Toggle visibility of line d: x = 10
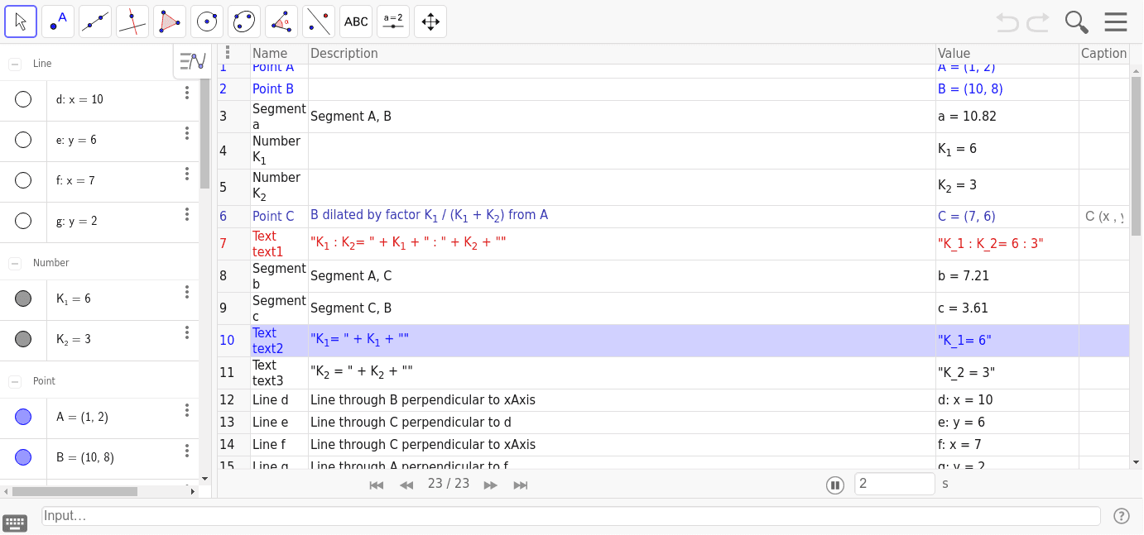 click(x=23, y=99)
